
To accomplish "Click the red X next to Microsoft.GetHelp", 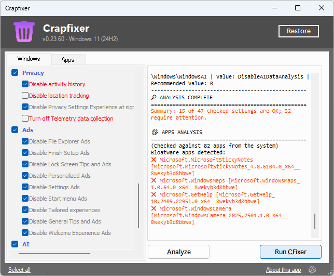I will click(154, 194).
